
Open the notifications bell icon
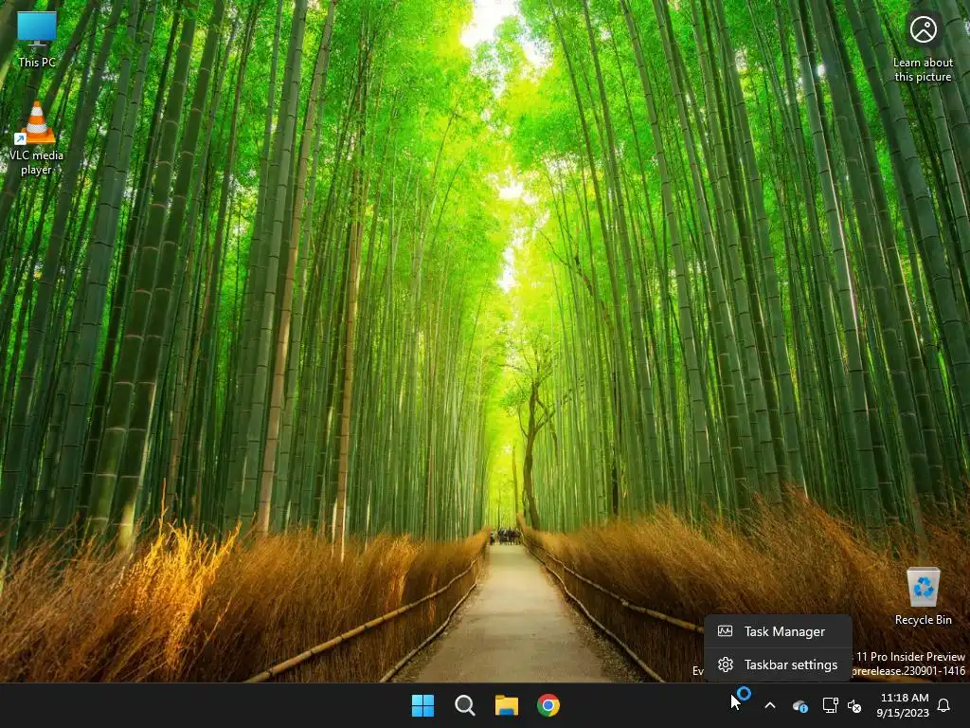tap(944, 705)
